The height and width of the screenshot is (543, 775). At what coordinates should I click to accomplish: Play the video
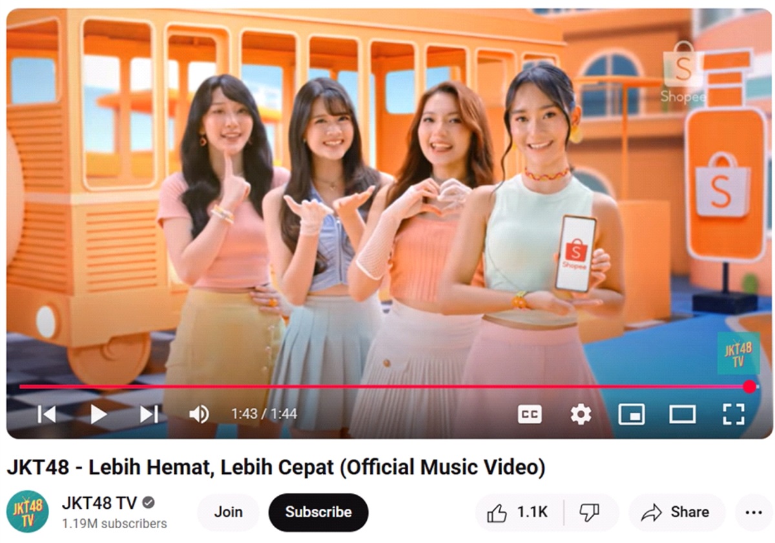98,414
